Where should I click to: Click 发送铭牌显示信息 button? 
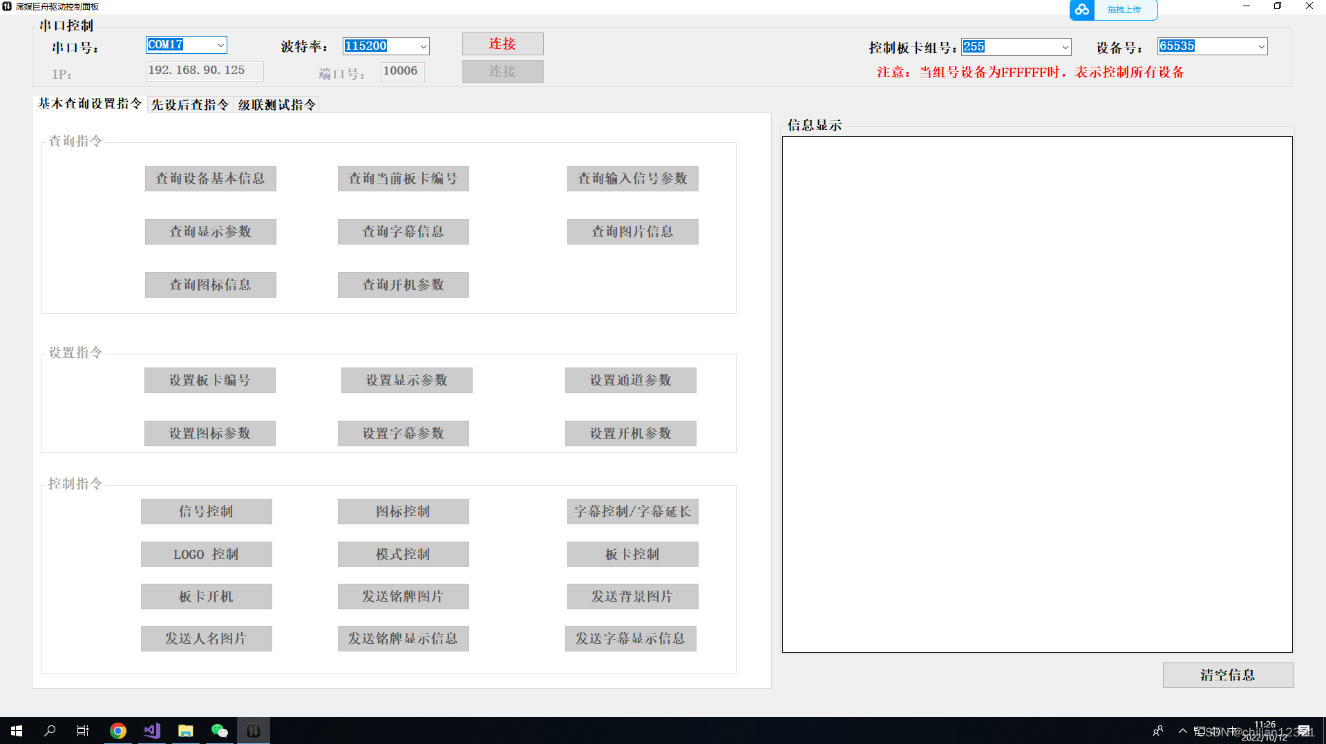403,638
